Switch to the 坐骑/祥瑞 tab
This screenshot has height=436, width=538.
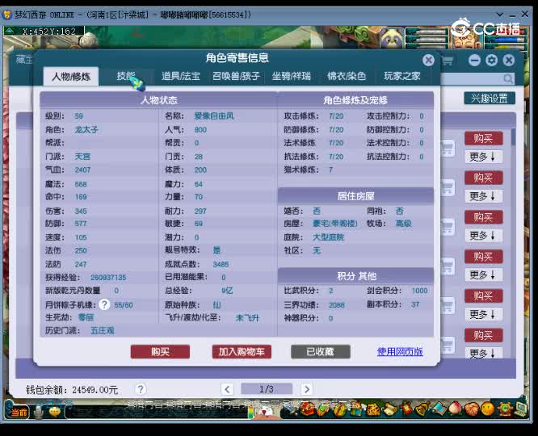tap(291, 76)
